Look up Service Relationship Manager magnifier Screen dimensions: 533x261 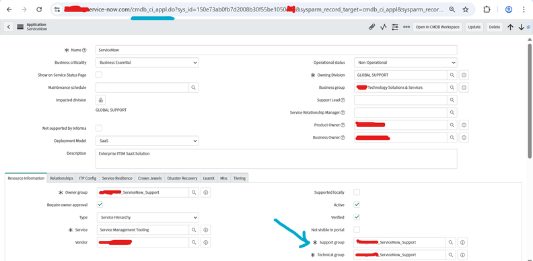pyautogui.click(x=452, y=112)
